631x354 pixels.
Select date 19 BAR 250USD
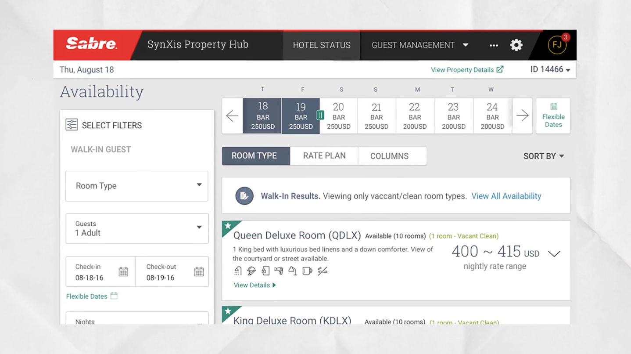301,116
